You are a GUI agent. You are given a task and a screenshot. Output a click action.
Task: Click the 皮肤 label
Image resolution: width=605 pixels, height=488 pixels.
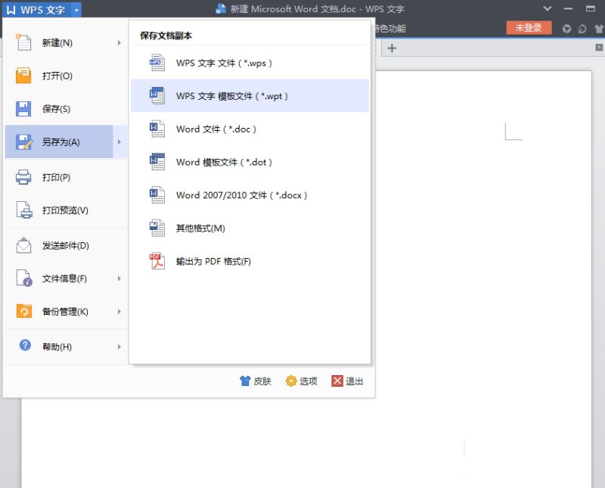(x=262, y=381)
